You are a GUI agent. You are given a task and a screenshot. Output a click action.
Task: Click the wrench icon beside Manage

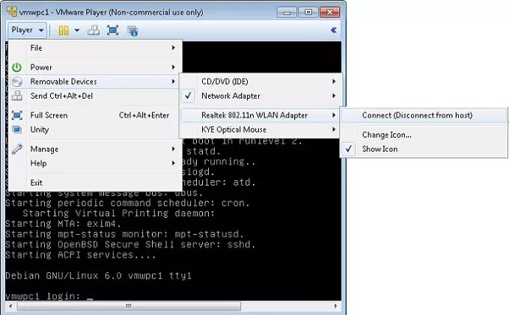[17, 149]
